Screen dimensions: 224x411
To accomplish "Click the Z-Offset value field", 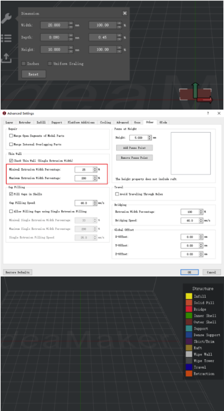I will point(190,254).
